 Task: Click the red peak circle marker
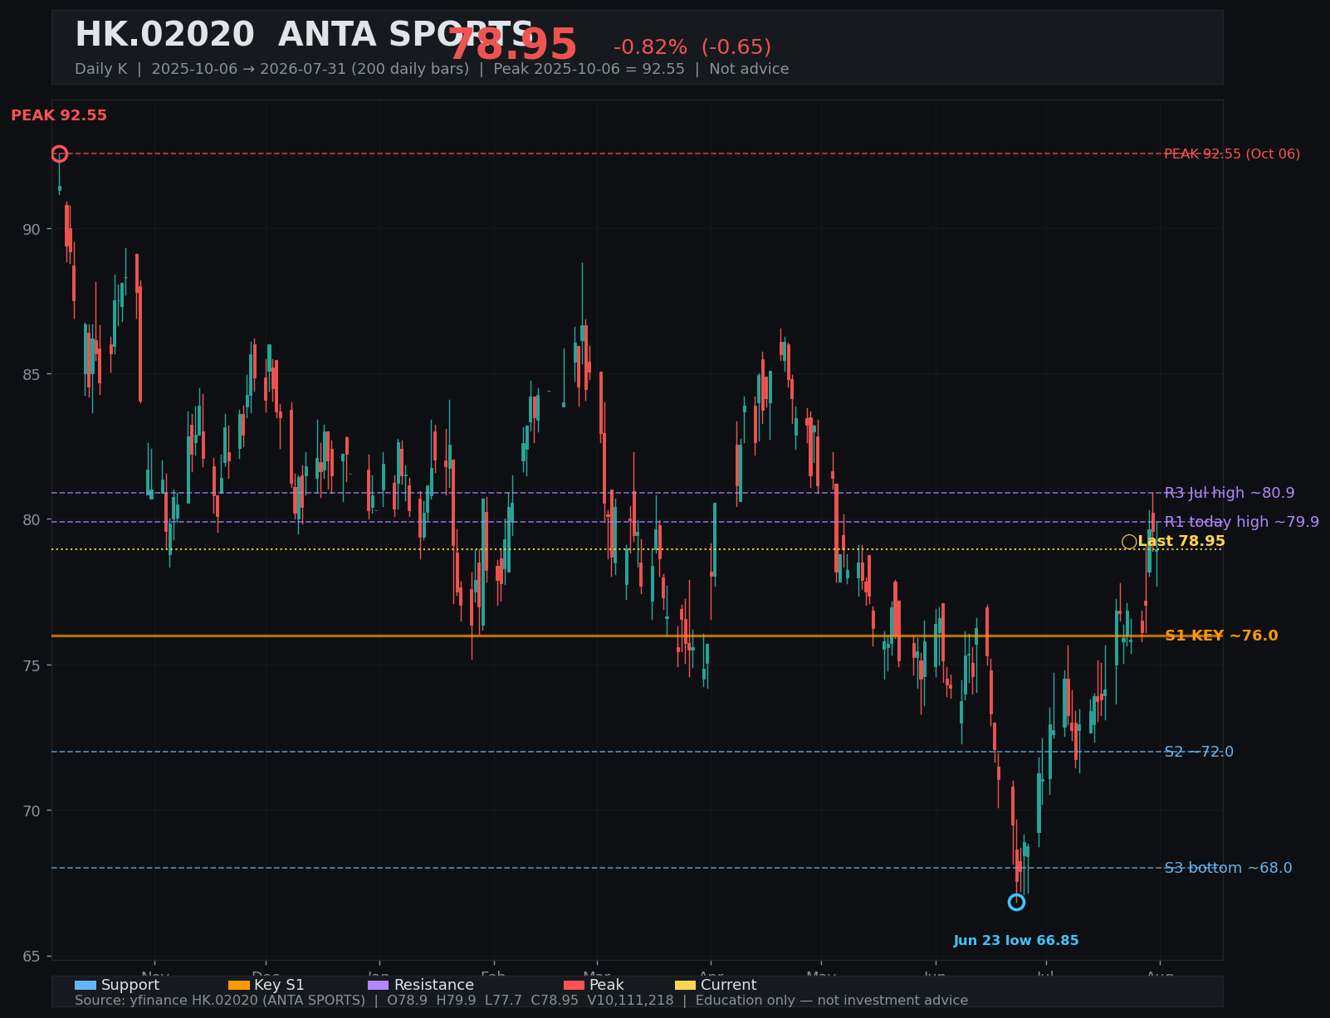click(x=59, y=153)
